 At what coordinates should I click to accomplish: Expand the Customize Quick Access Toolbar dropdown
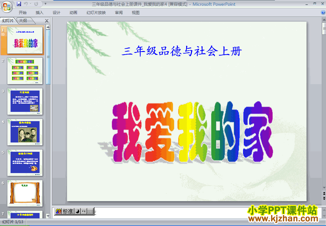(46, 4)
